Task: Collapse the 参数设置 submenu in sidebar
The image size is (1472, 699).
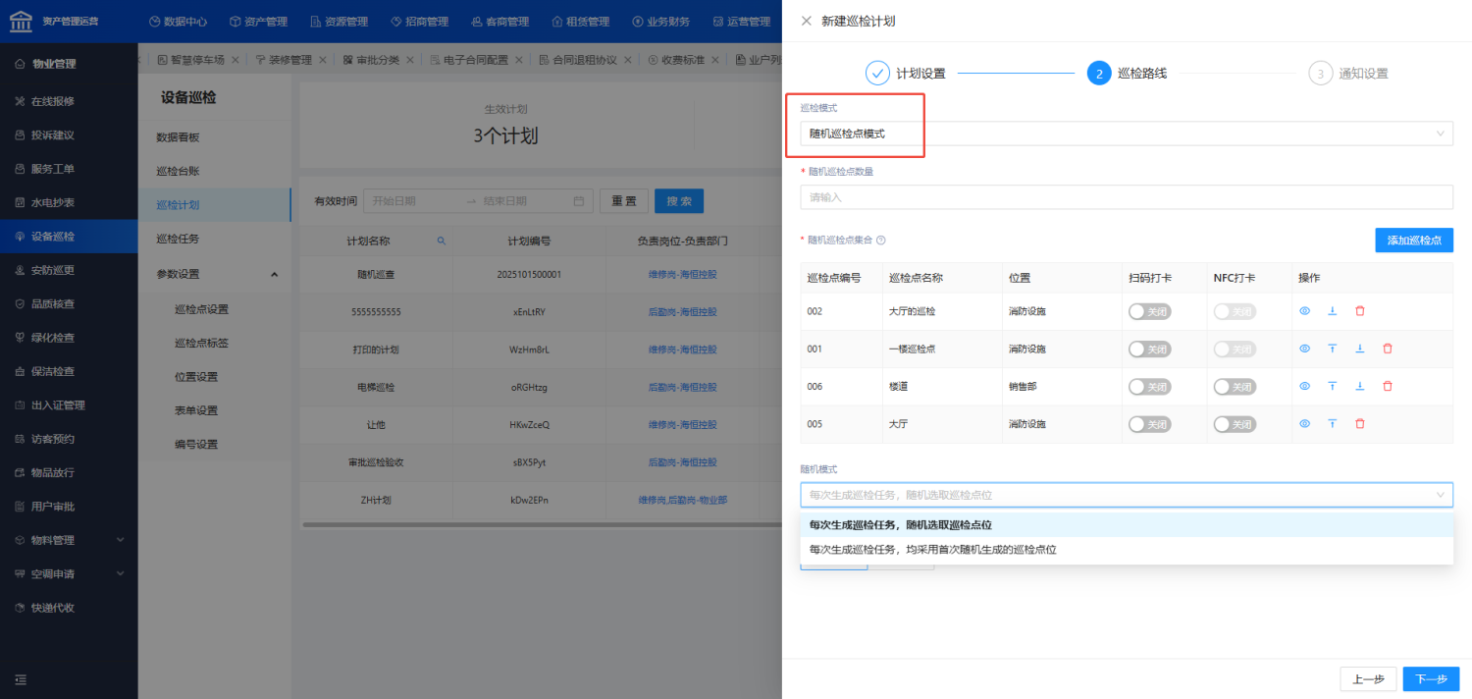Action: pyautogui.click(x=274, y=274)
